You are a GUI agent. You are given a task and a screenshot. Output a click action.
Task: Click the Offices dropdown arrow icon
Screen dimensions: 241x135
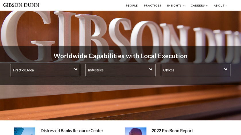pyautogui.click(x=226, y=69)
